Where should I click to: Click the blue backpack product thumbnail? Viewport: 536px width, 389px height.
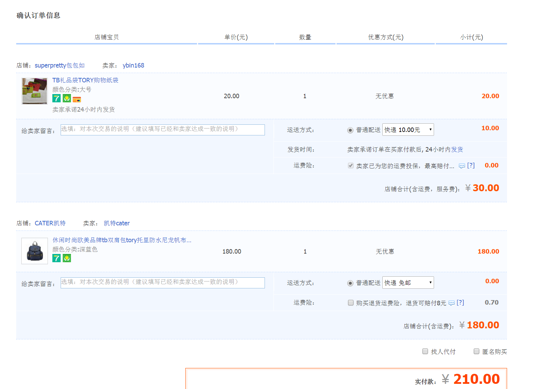point(34,251)
